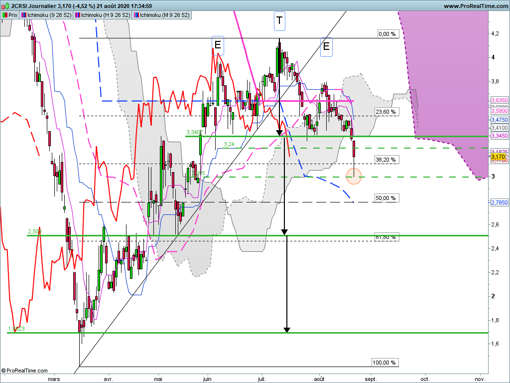
Task: Click the 3,8 value on the price axis
Action: [x=495, y=81]
